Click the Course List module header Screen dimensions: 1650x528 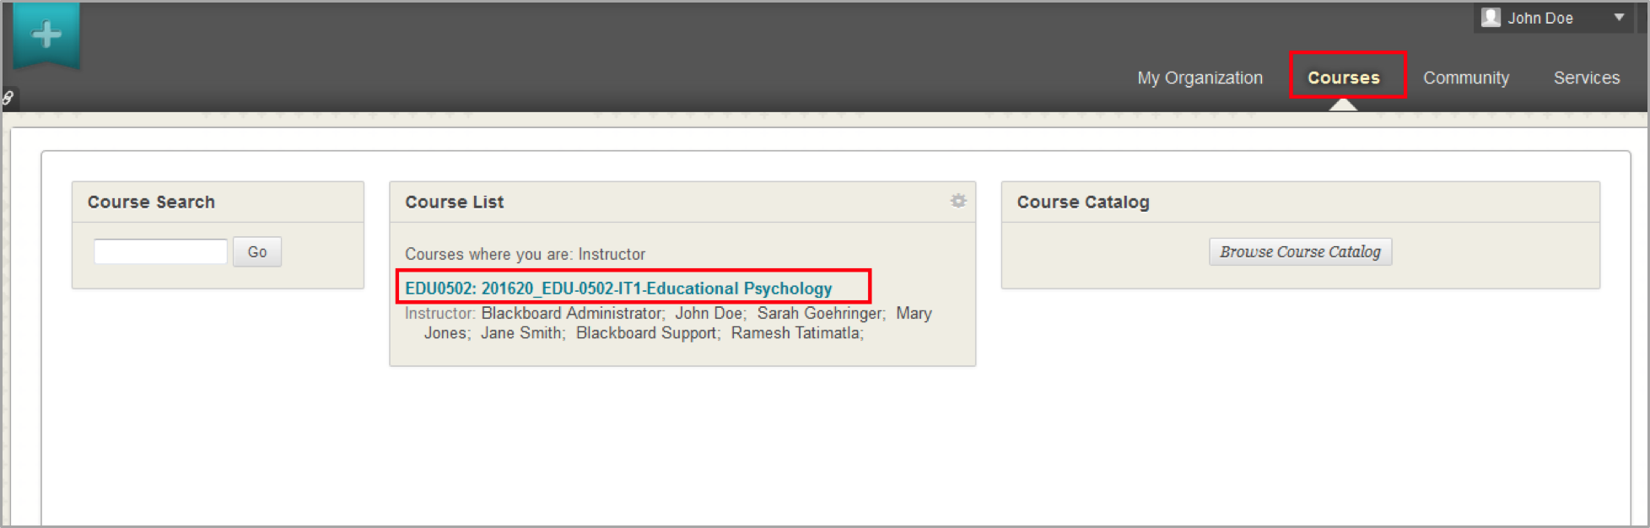coord(454,202)
